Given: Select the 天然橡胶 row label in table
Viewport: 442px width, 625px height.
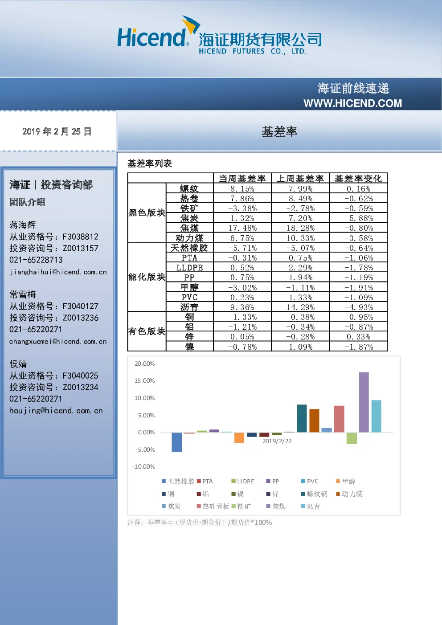Looking at the screenshot, I should point(189,248).
